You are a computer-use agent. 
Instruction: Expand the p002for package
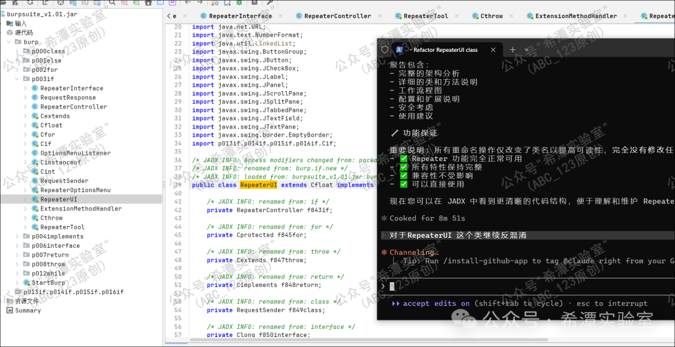[x=17, y=70]
